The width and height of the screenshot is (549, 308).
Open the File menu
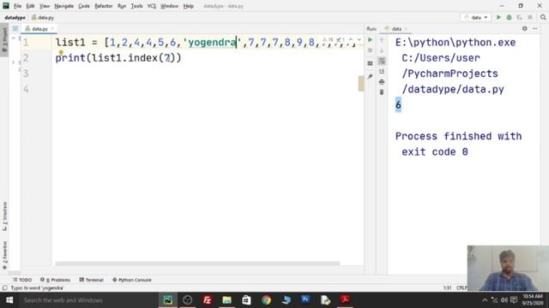click(x=17, y=6)
